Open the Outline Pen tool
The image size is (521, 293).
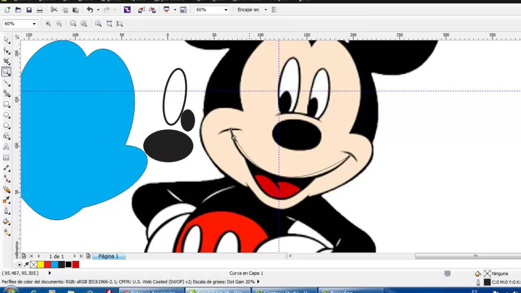point(7,211)
